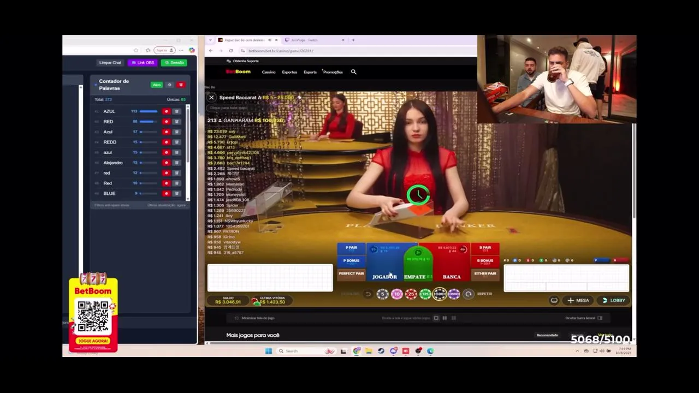Bet on P PAIR
Image resolution: width=699 pixels, height=393 pixels.
pos(351,248)
